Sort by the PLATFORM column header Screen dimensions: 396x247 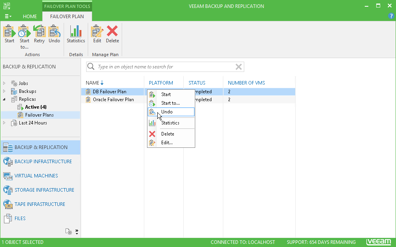click(161, 83)
